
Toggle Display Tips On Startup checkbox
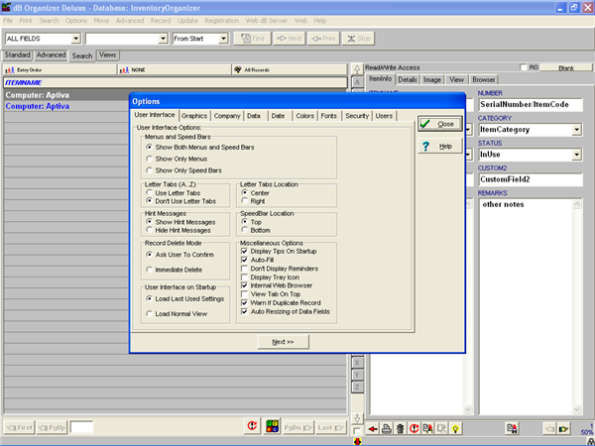245,251
